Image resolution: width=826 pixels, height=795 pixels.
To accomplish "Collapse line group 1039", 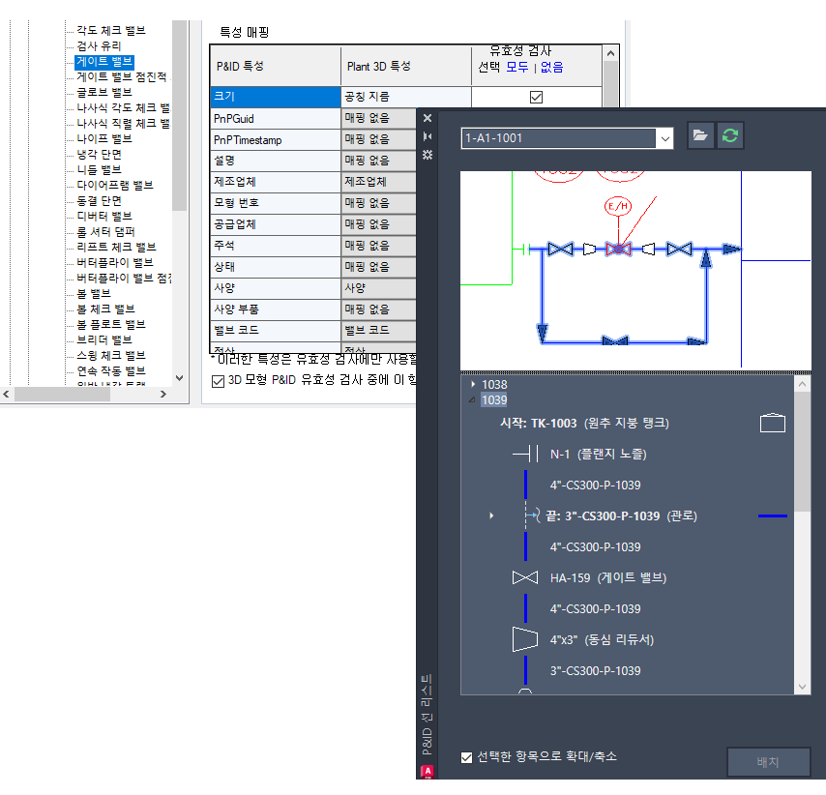I will click(x=472, y=399).
